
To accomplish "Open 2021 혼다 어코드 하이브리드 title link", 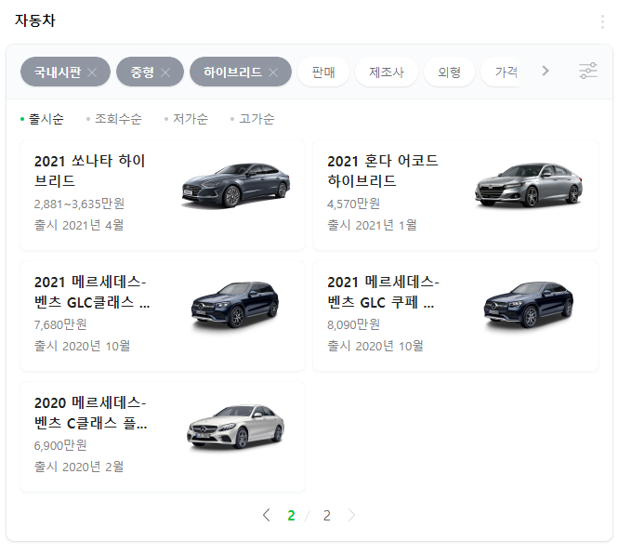I will [x=383, y=171].
